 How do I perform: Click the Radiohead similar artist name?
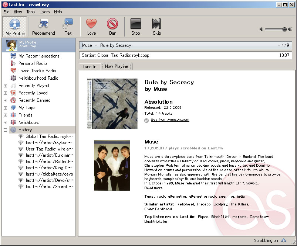coord(185,204)
